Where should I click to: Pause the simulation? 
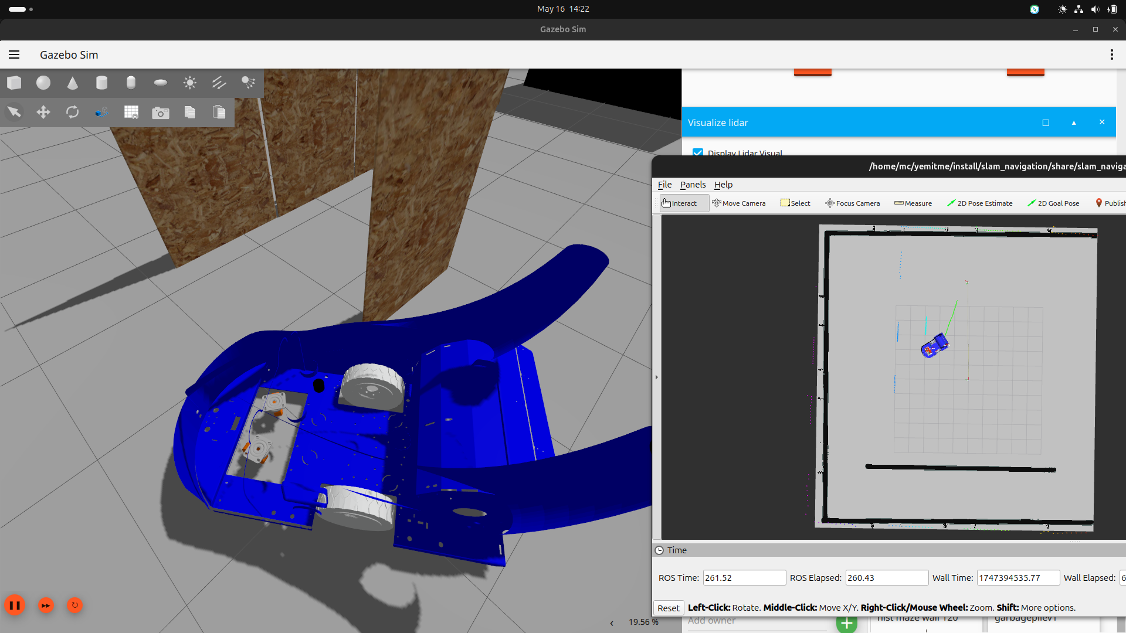[15, 605]
